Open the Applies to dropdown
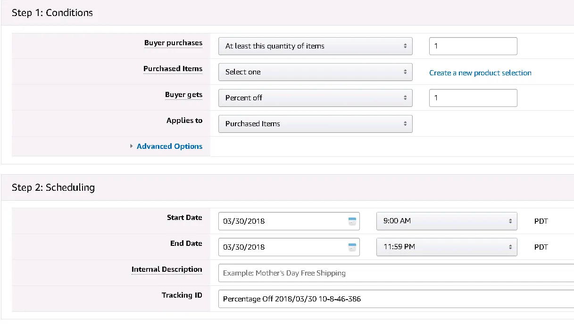 tap(316, 124)
